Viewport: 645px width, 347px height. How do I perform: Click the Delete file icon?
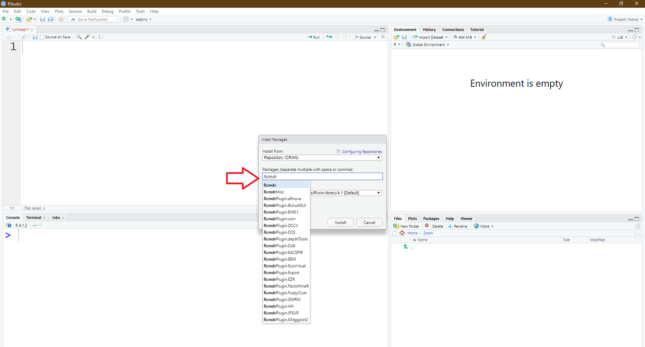427,226
